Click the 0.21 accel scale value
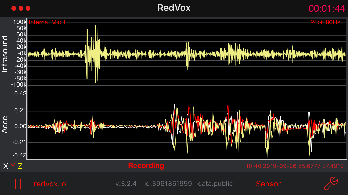 click(x=20, y=111)
